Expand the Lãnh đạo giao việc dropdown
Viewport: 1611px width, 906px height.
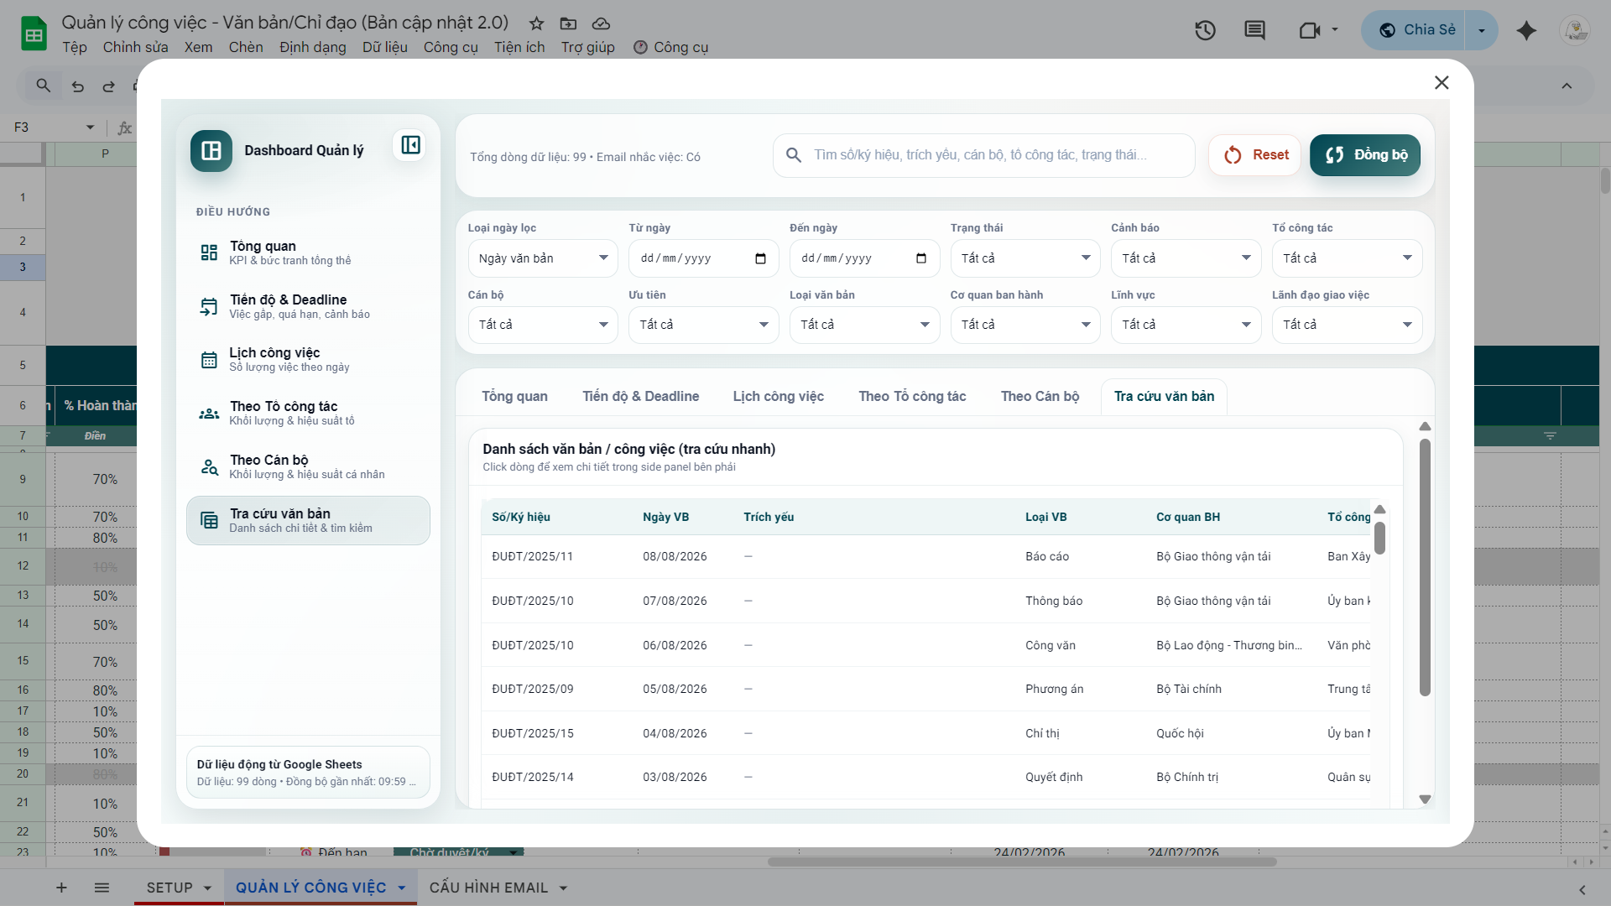click(1346, 325)
